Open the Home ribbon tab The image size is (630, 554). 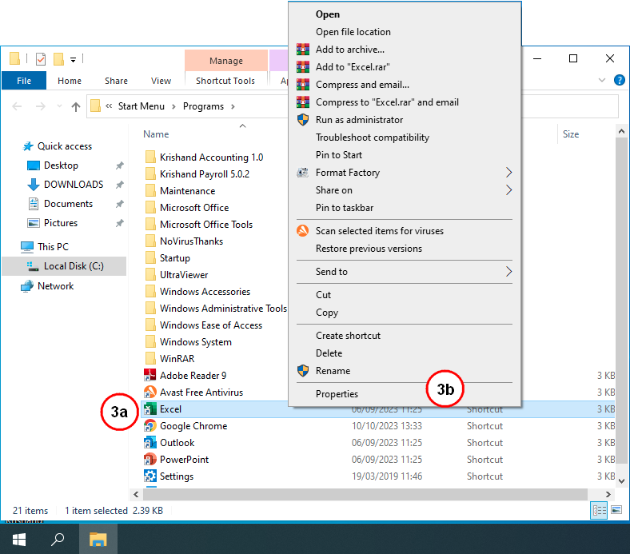pos(70,81)
